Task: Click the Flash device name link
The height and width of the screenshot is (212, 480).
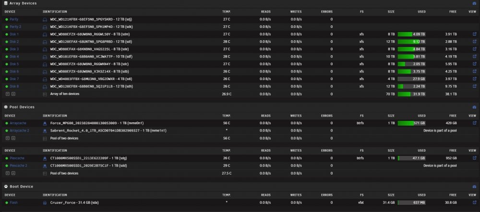Action: click(13, 202)
